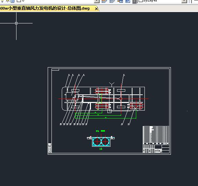198x186 pixels.
Task: Select the cyan section view with two circles
Action: point(101,141)
